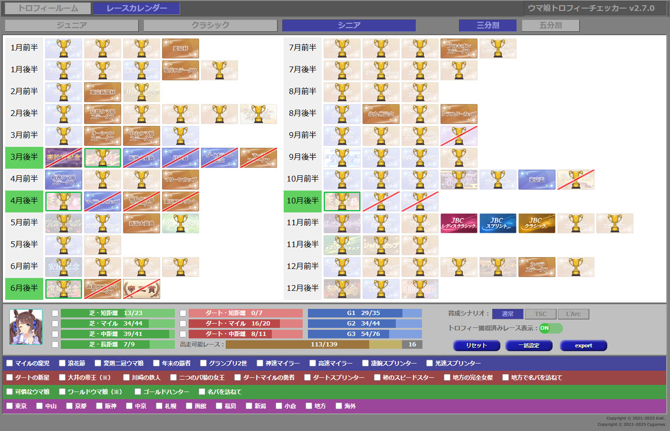Tick the 東京 racecourse checkbox
Viewport: 670px width, 431px height.
10,406
